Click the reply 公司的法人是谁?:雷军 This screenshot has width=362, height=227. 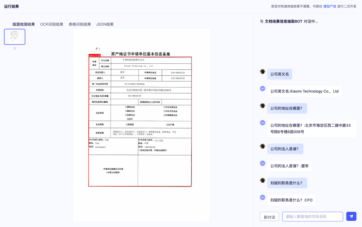tap(289, 166)
